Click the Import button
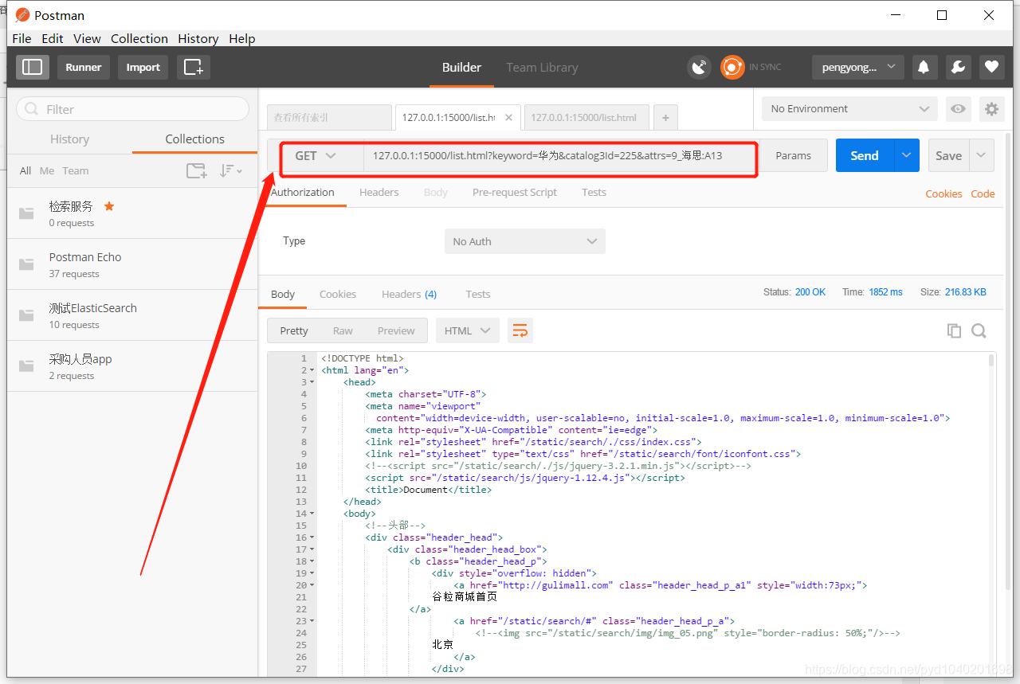Image resolution: width=1020 pixels, height=684 pixels. pos(143,67)
